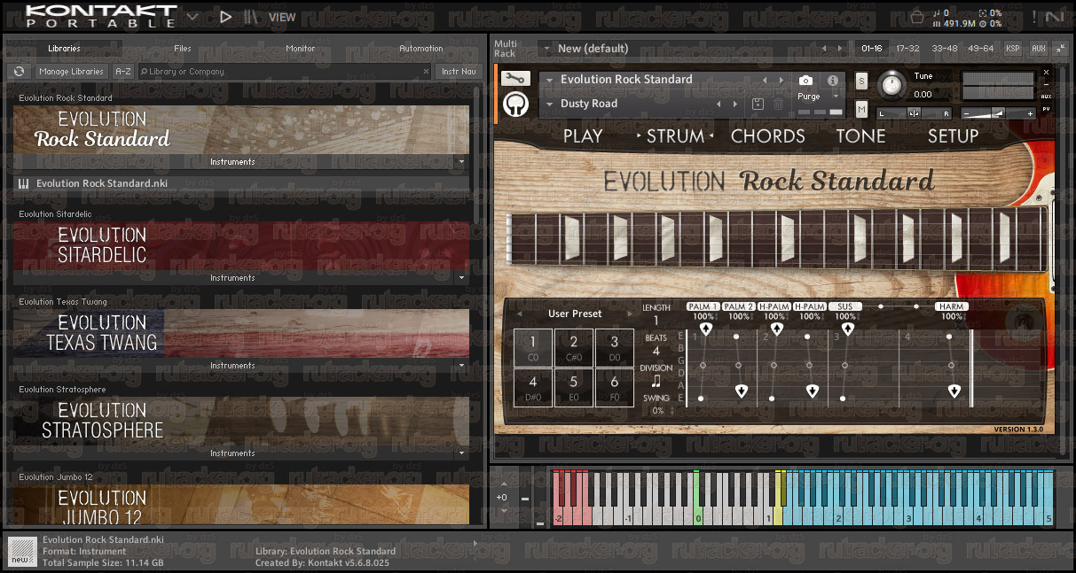Select strum pattern slot 1 C0
This screenshot has height=573, width=1076.
coord(533,347)
